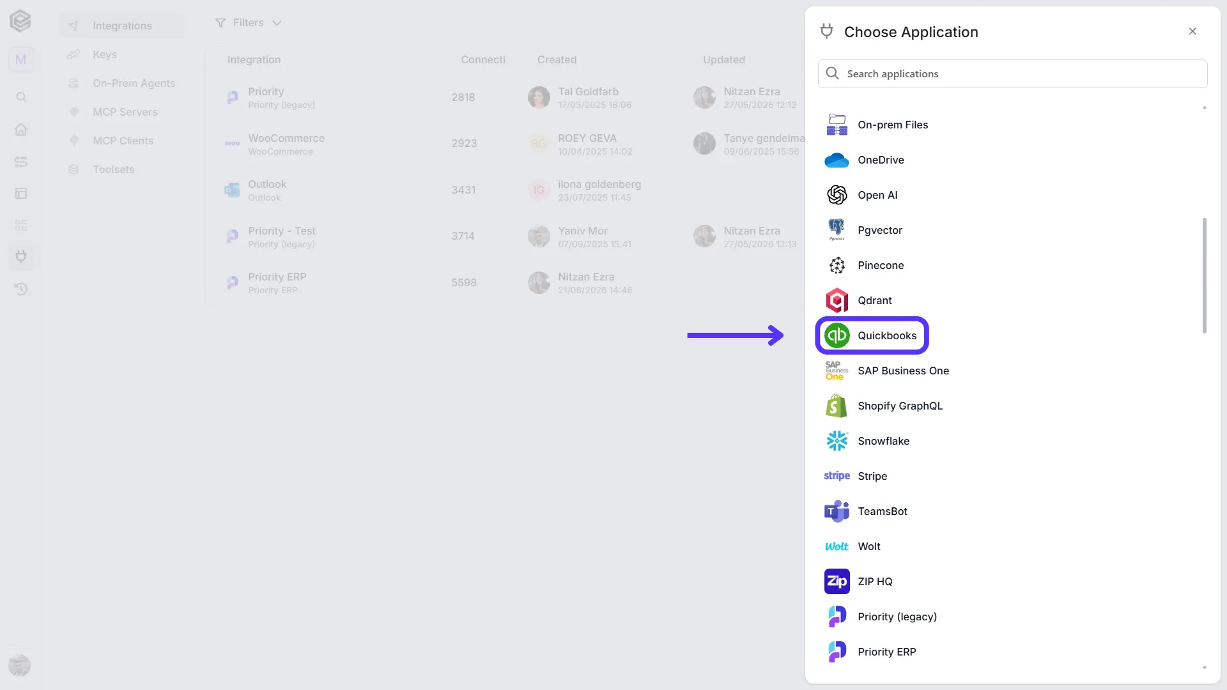The image size is (1227, 690).
Task: Select the ZIP HQ icon
Action: point(837,581)
